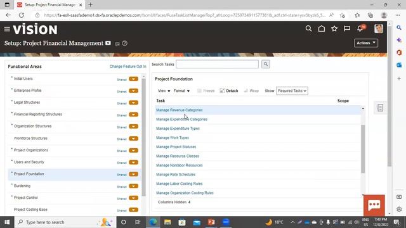Viewport: 406px width, 228px height.
Task: Open Edge sidebar search icon
Action: (399, 28)
